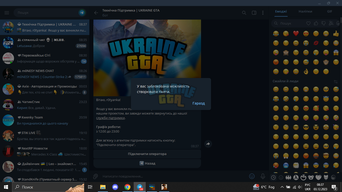
Task: Forward the message with arrow icon
Action: tap(208, 144)
